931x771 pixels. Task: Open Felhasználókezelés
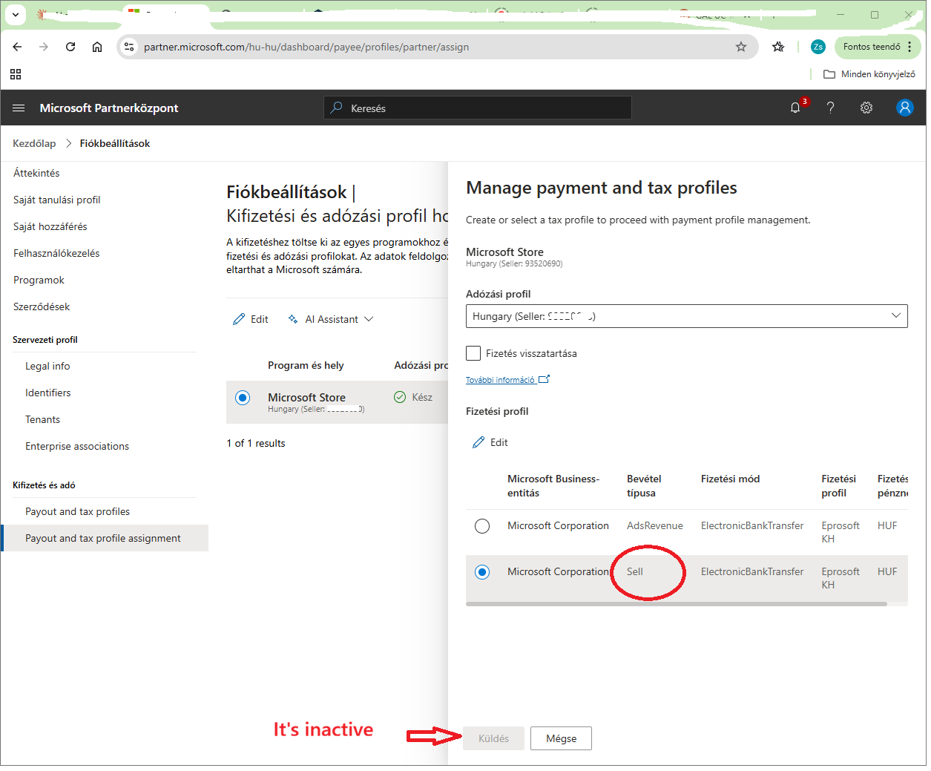pos(56,253)
